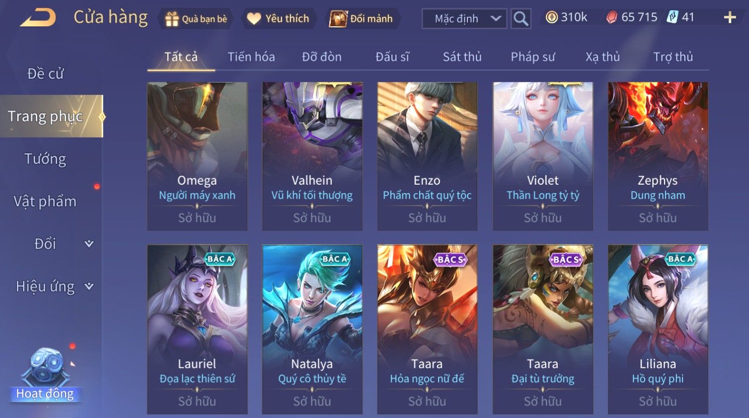Select the Tiến hóa tab

pos(251,57)
